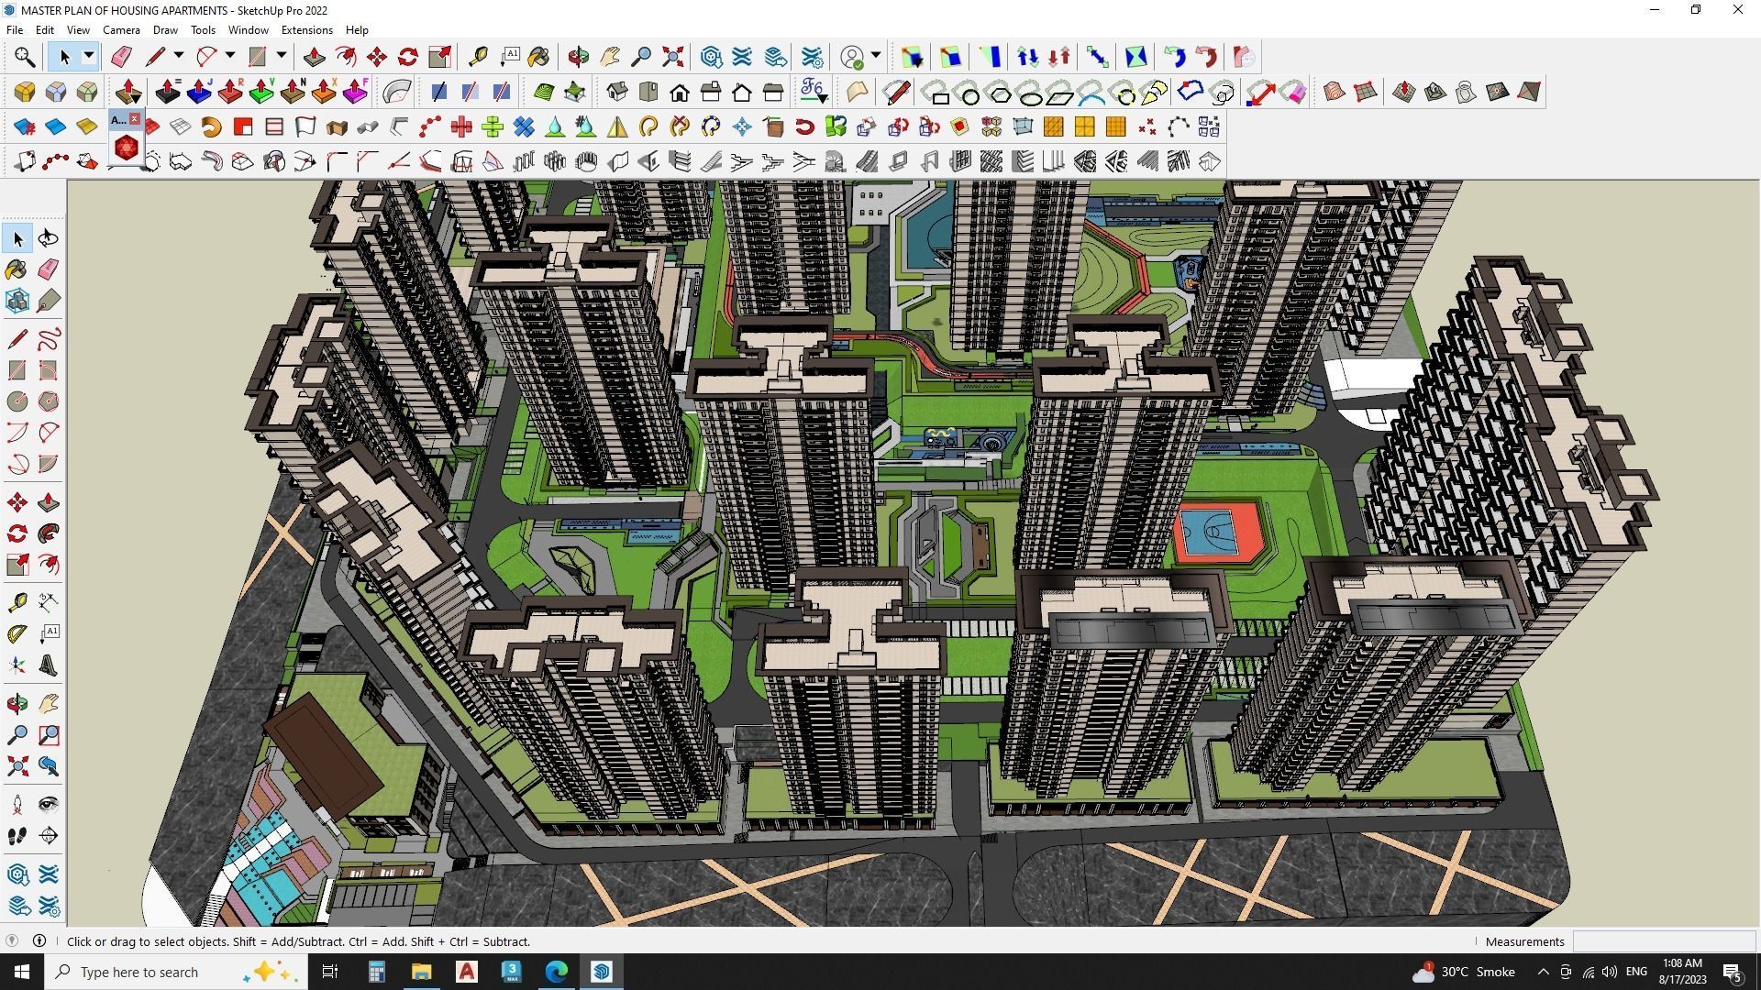Select the Protractor tool
Screen dimensions: 1761x990
click(17, 632)
